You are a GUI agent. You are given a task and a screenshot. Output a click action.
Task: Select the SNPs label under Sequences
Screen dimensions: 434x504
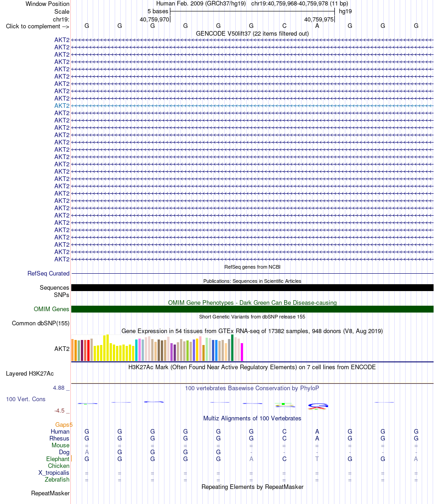(61, 295)
